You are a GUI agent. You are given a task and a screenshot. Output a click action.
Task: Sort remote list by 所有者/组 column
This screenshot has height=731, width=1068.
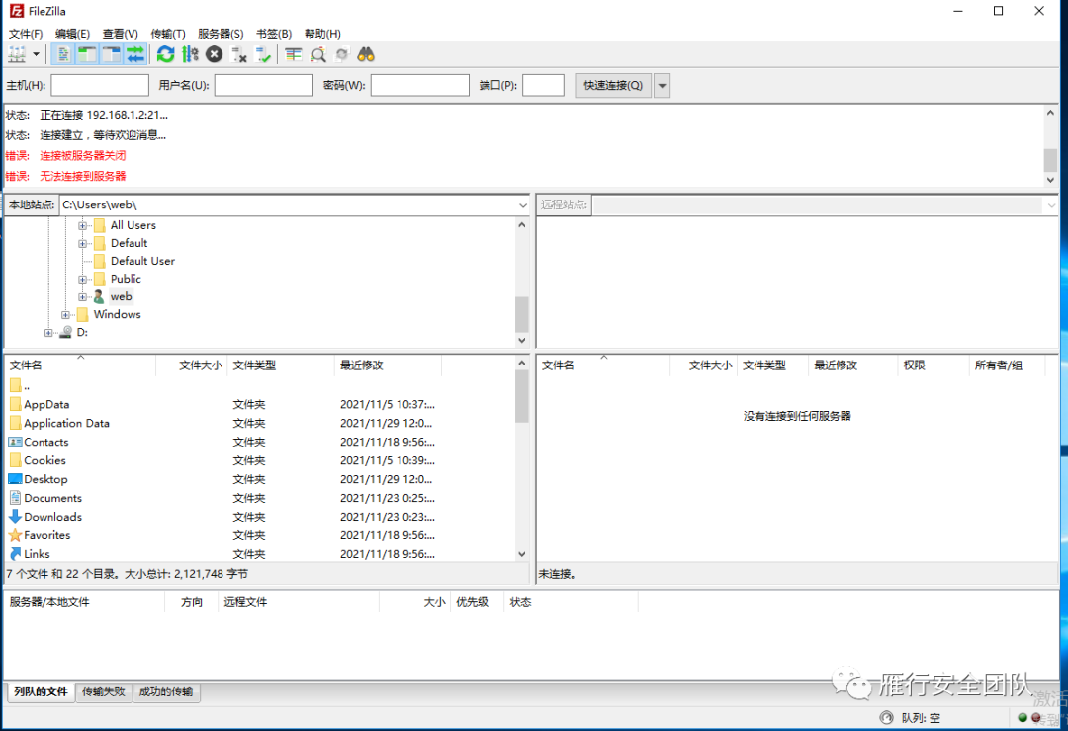(x=1006, y=365)
